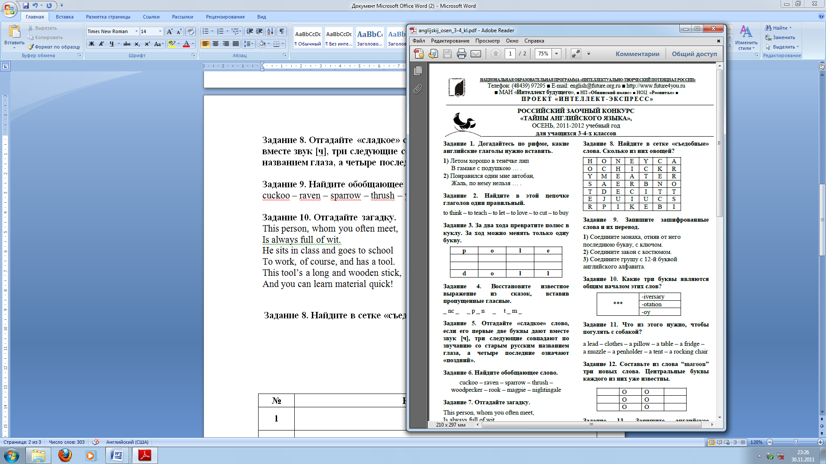
Task: Toggle paragraph marks display ¶
Action: pos(282,31)
